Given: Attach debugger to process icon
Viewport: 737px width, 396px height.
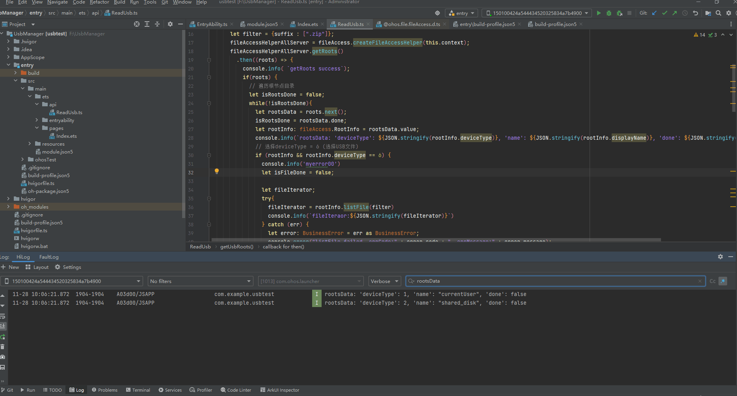Looking at the screenshot, I should click(619, 13).
